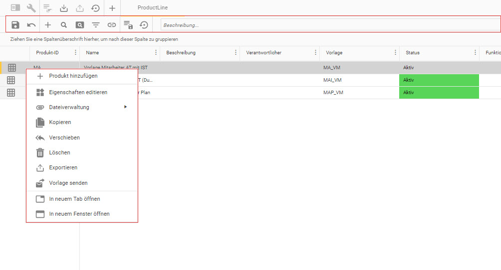Click the green Aktiv status cell for MAI_VM
The image size is (501, 270).
pyautogui.click(x=439, y=80)
